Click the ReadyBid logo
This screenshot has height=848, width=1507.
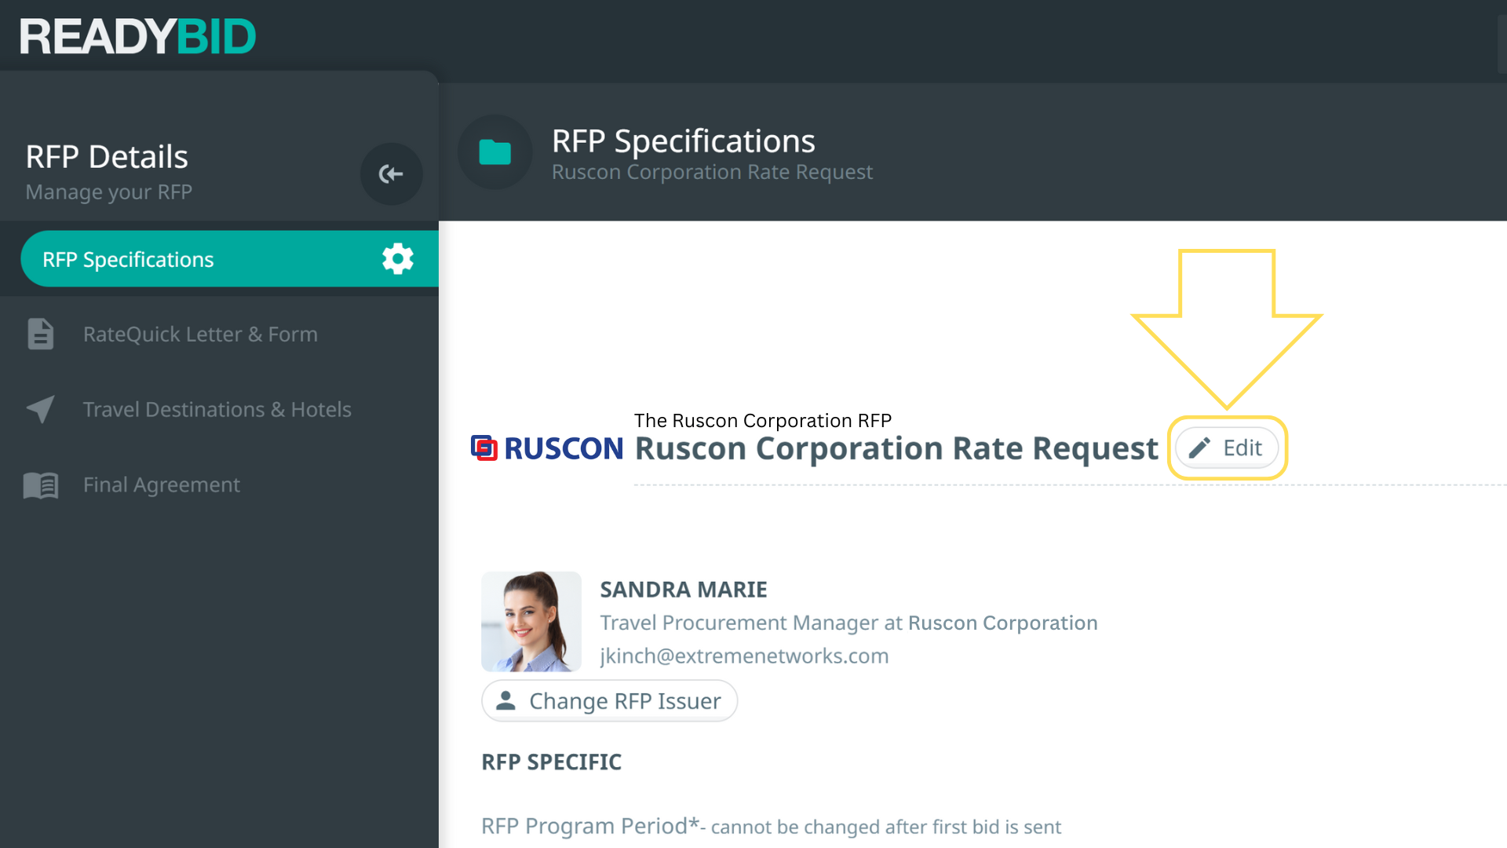pyautogui.click(x=137, y=37)
